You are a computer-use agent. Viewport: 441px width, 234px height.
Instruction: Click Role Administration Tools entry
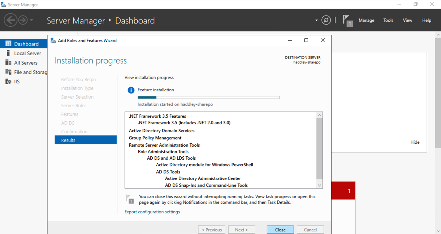point(163,152)
